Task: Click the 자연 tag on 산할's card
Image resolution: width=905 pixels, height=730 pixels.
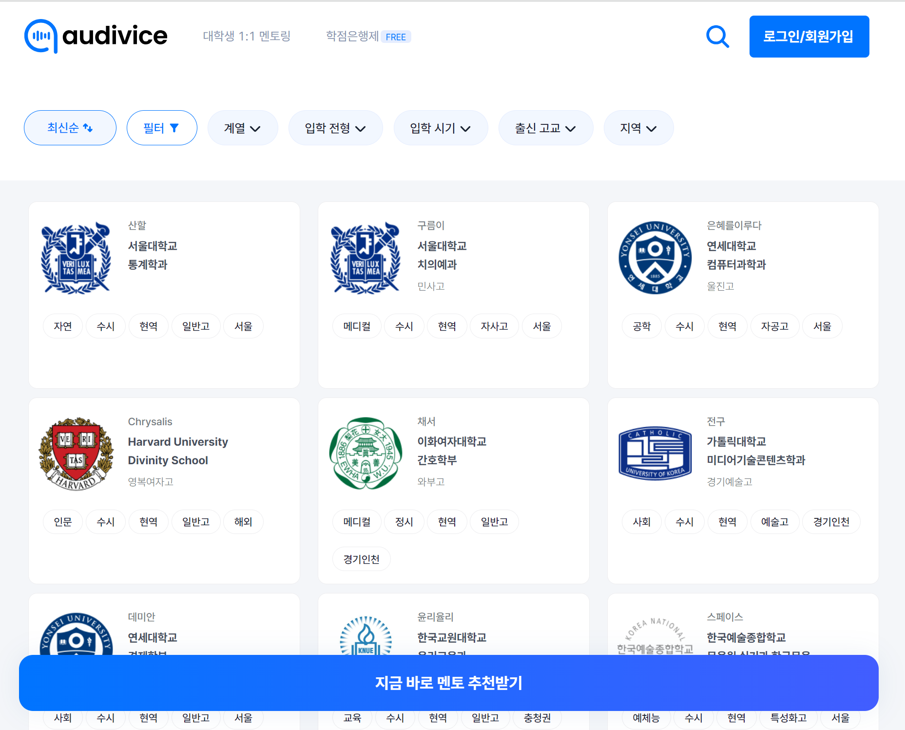Action: (x=63, y=326)
